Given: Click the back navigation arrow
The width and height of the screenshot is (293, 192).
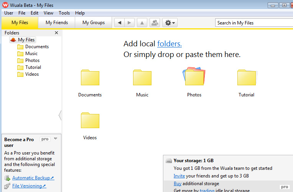Looking at the screenshot, I should tap(120, 23).
